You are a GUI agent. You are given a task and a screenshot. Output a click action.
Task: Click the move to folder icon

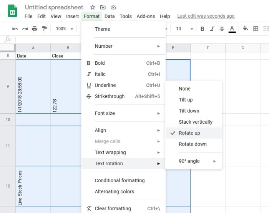(x=103, y=7)
